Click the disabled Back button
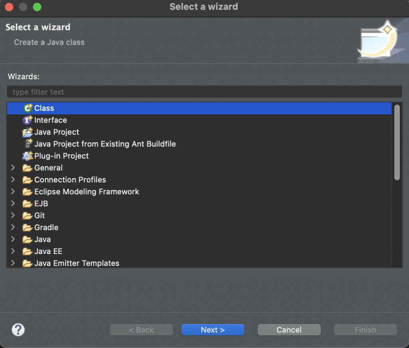This screenshot has width=409, height=348. click(141, 330)
